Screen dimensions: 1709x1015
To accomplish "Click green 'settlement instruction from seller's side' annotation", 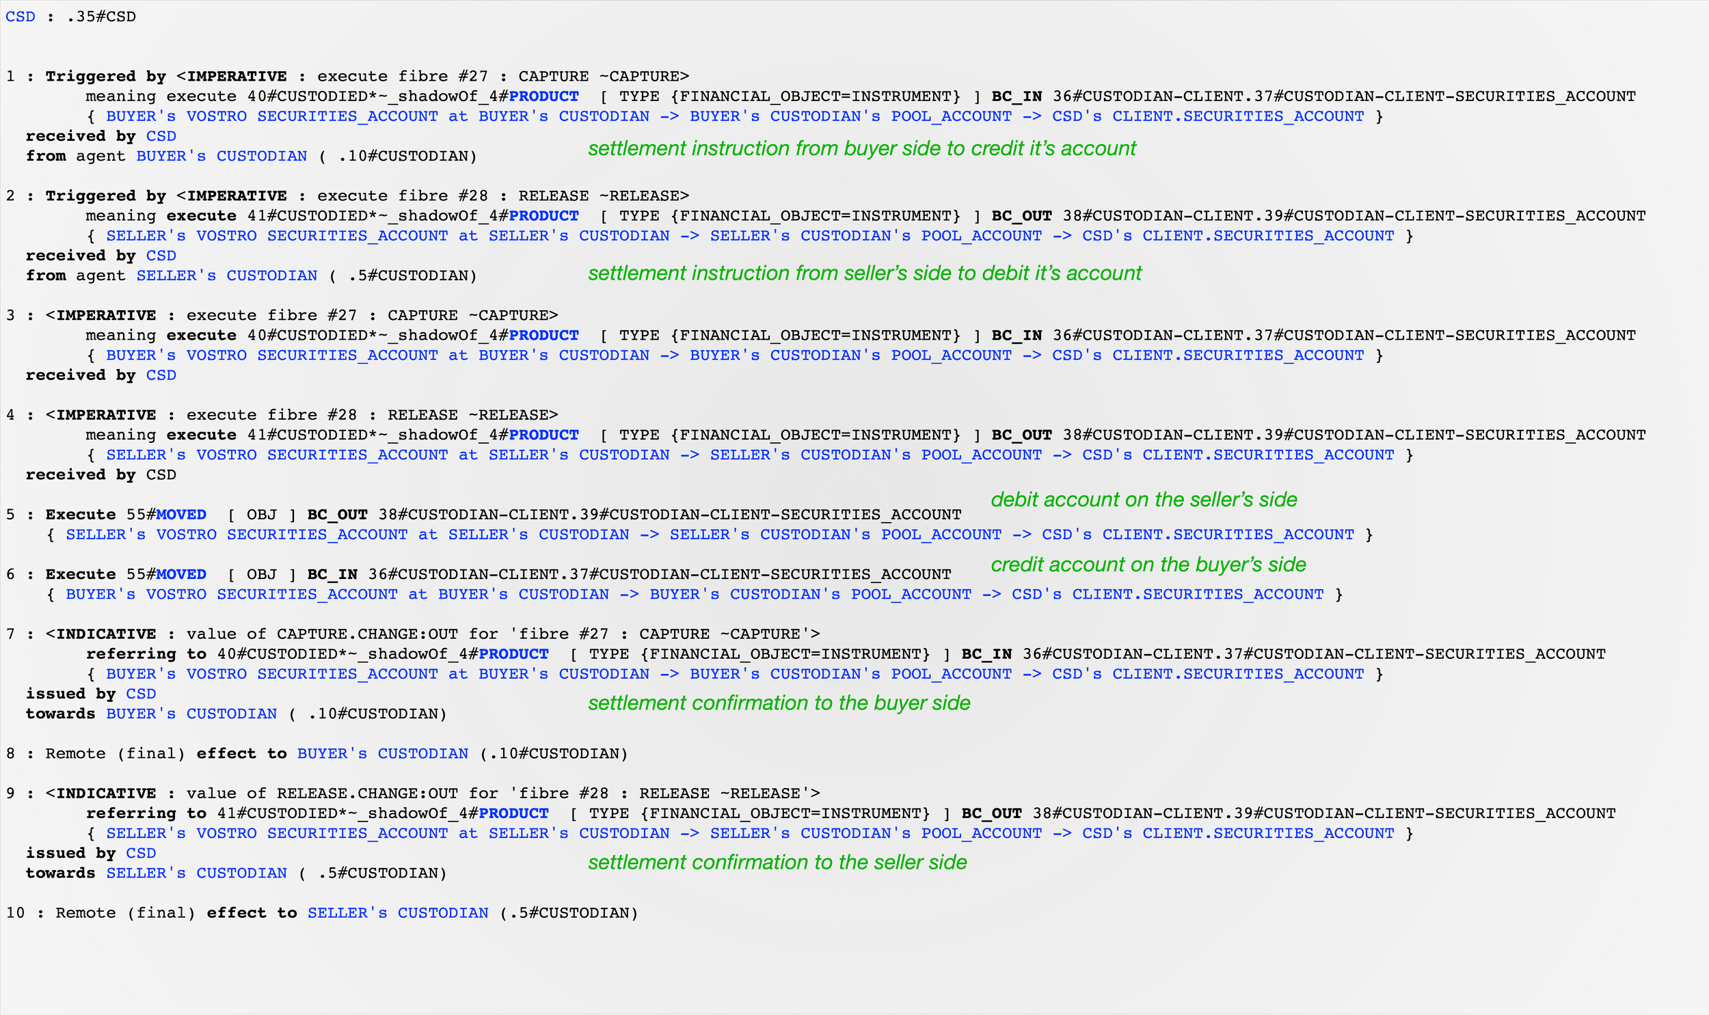I will 865,273.
